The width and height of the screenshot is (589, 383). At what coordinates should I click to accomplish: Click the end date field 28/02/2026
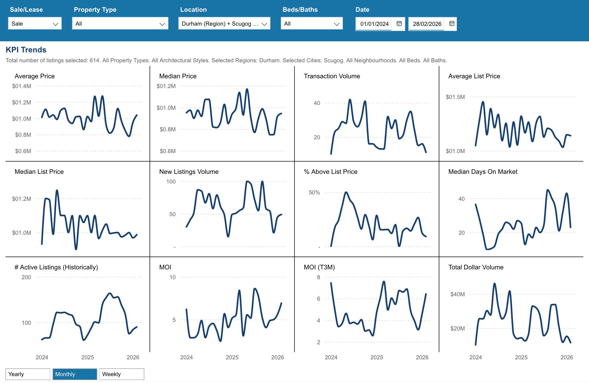point(427,24)
